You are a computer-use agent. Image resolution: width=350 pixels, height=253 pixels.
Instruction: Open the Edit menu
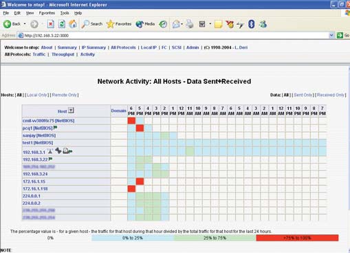17,13
